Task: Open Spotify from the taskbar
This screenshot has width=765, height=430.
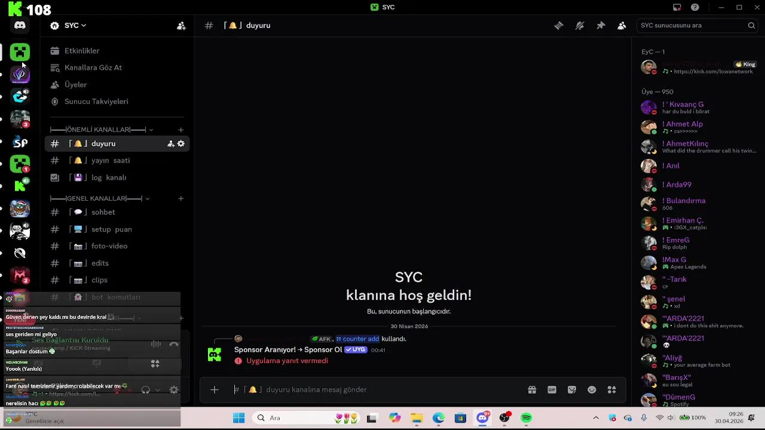Action: pos(526,418)
